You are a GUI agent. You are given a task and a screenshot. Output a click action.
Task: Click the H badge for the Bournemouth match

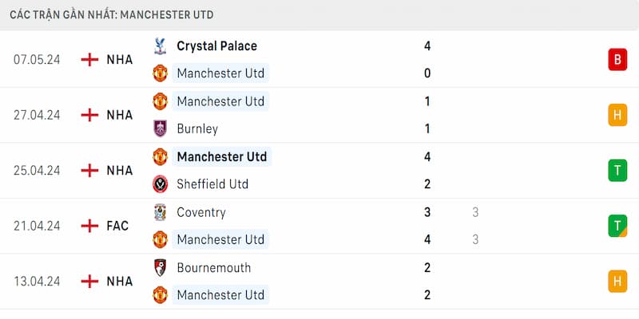[x=617, y=281]
